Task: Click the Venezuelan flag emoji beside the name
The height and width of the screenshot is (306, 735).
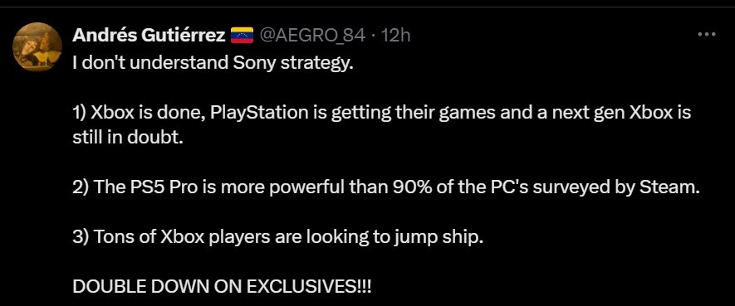Action: coord(242,35)
